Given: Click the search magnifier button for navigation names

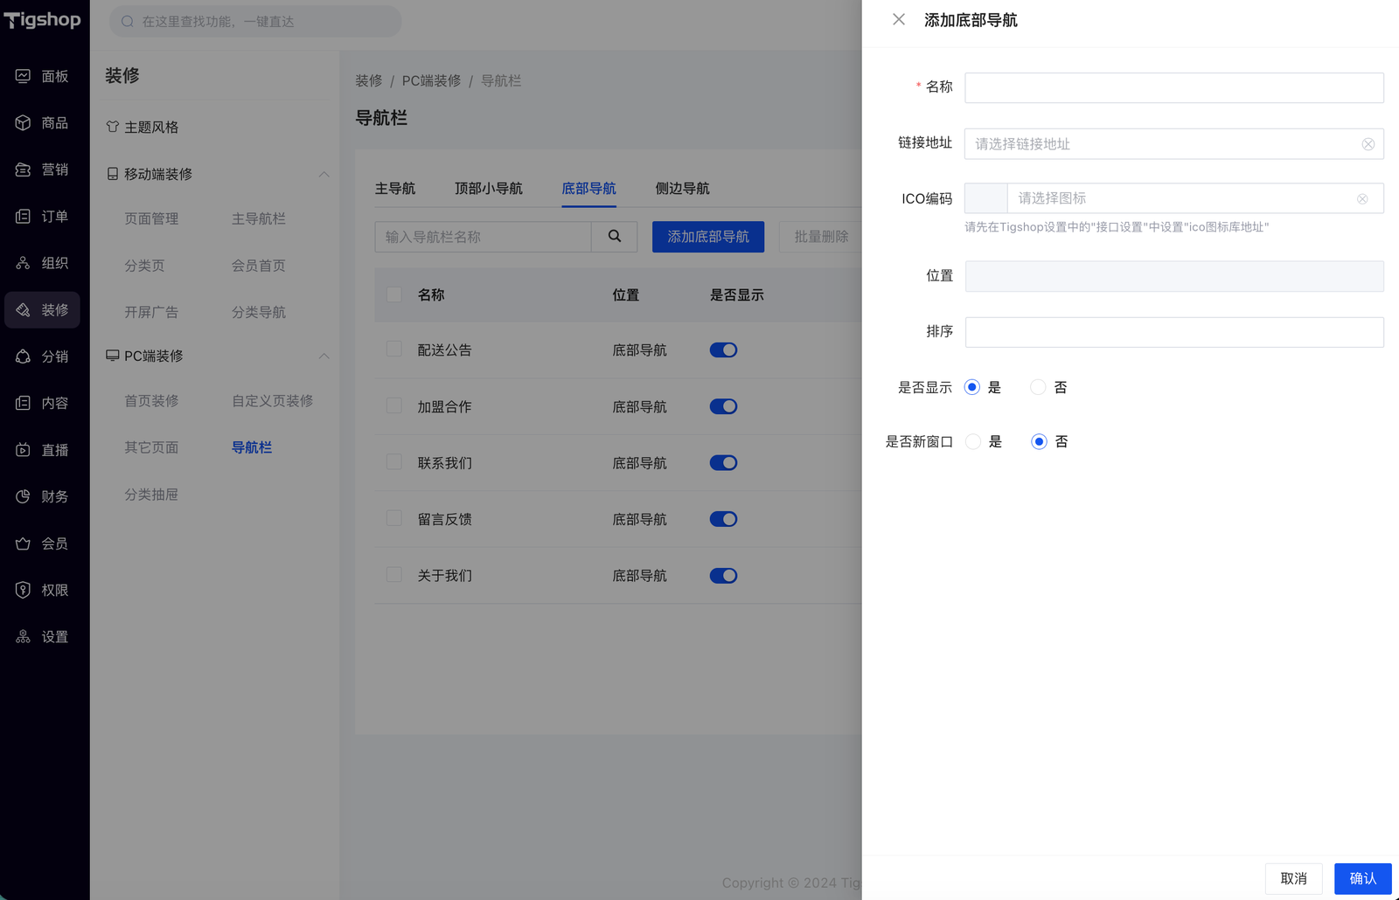Looking at the screenshot, I should [615, 237].
